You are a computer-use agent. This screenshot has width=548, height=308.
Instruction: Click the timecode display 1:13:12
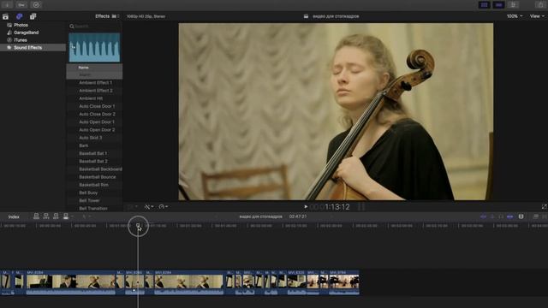tap(337, 207)
